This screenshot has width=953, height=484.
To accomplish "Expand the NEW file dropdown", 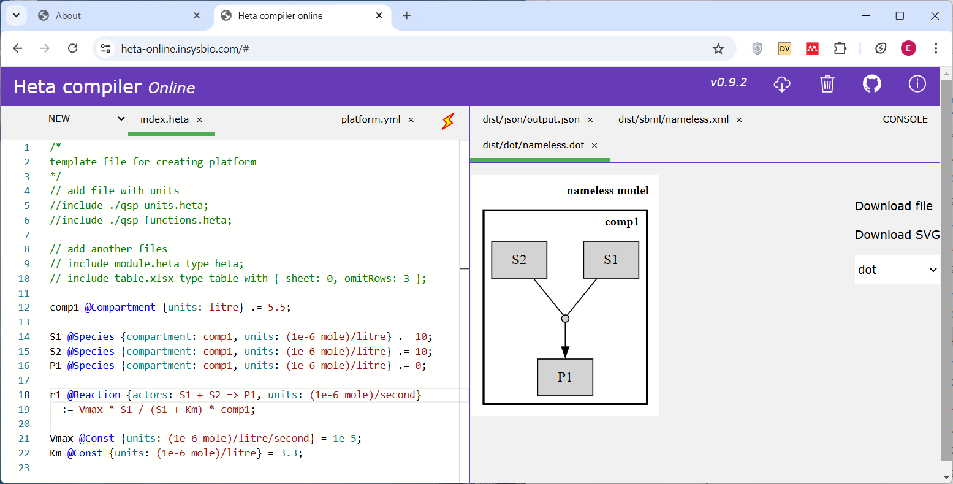I will coord(86,119).
